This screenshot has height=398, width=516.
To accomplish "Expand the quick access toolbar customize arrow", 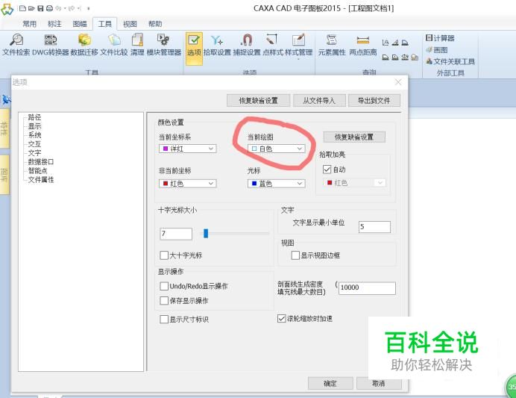I will click(x=89, y=8).
